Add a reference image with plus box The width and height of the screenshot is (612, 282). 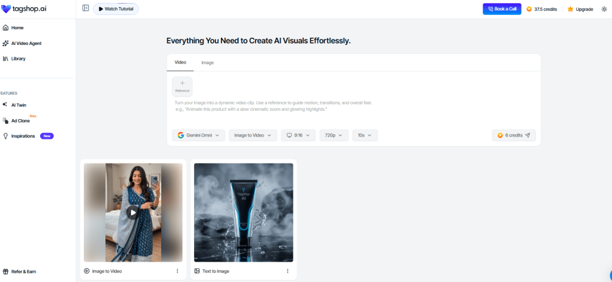pyautogui.click(x=182, y=87)
